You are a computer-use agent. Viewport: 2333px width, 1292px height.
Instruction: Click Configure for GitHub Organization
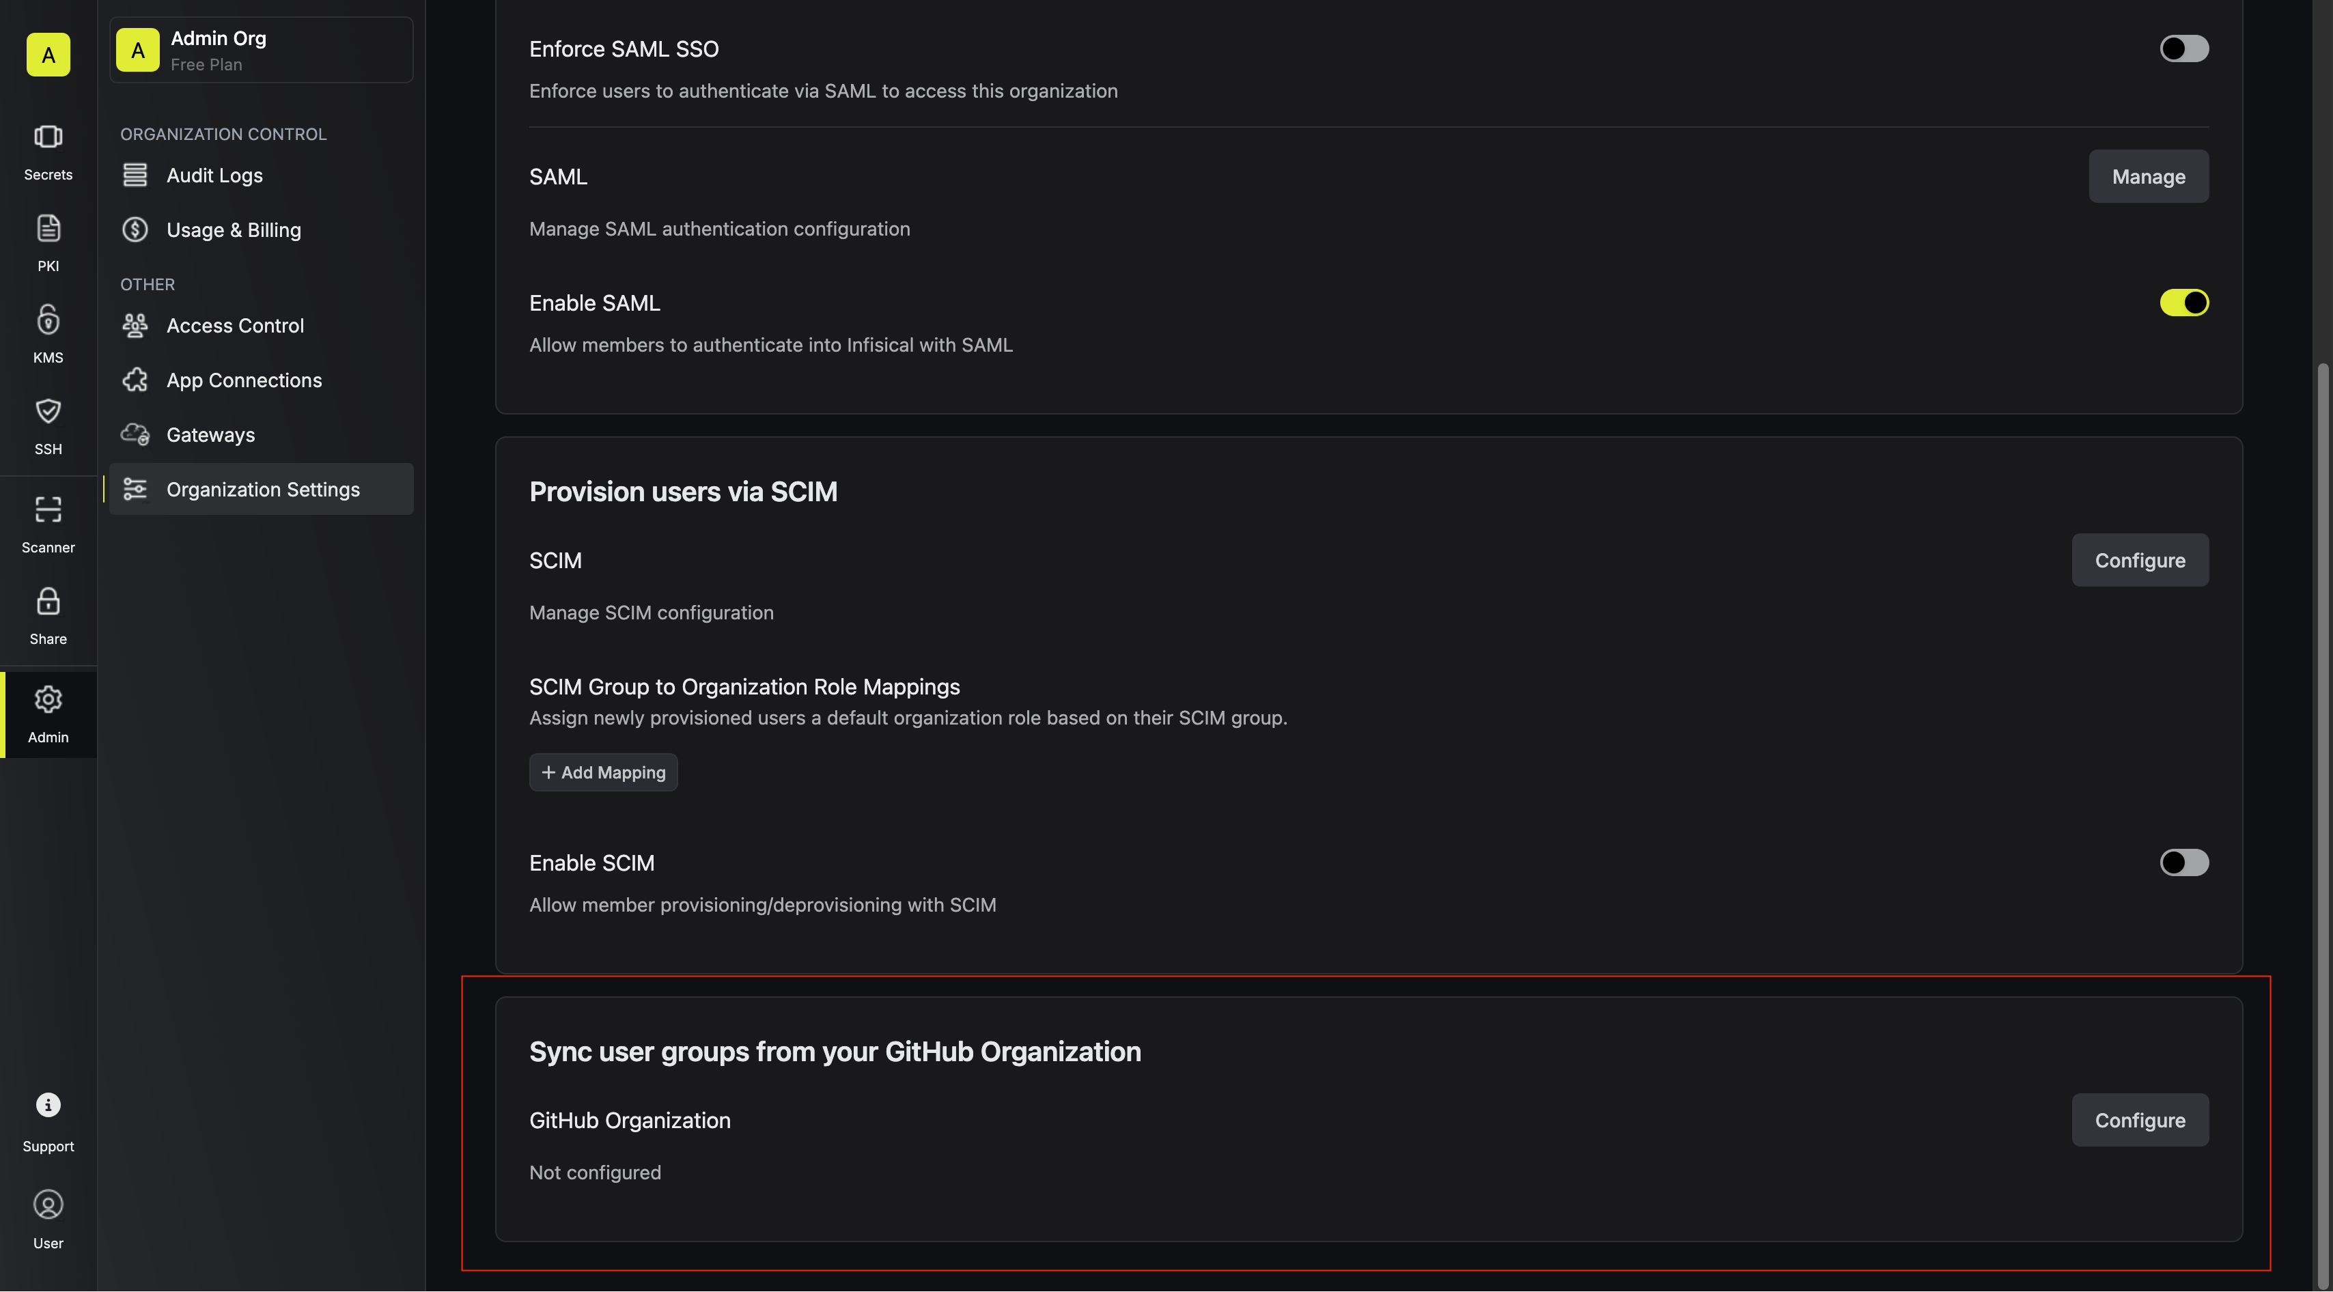click(2139, 1120)
